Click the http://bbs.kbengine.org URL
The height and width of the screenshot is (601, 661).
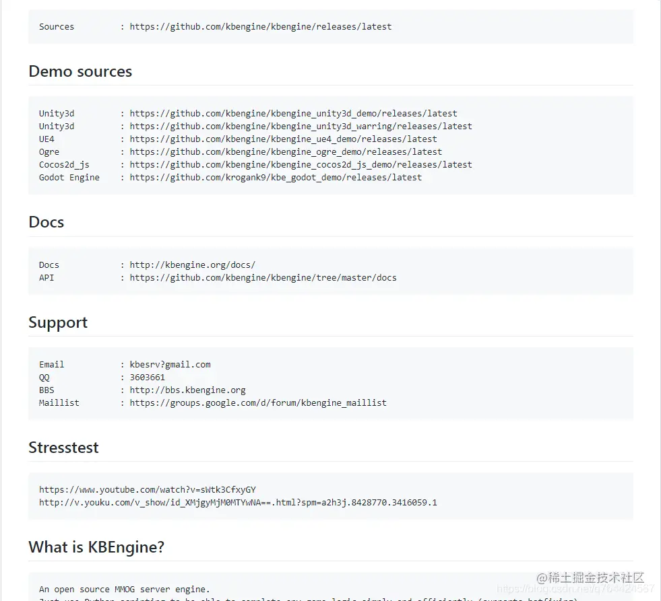click(x=187, y=390)
